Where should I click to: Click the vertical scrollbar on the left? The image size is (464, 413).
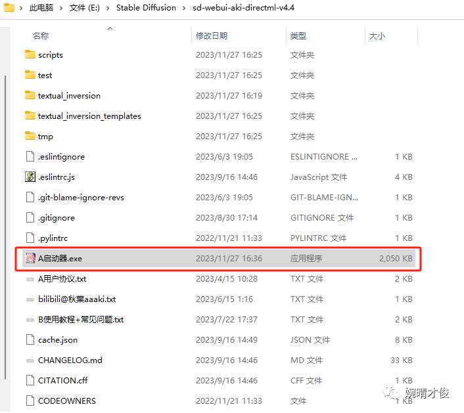pos(5,228)
